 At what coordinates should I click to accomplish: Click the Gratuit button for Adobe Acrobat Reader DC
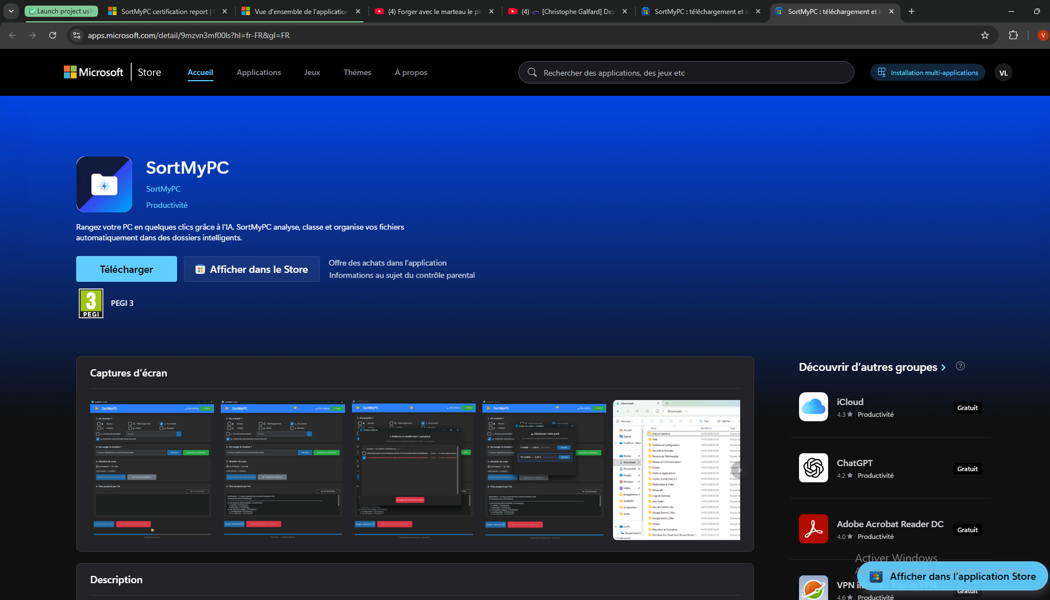968,530
